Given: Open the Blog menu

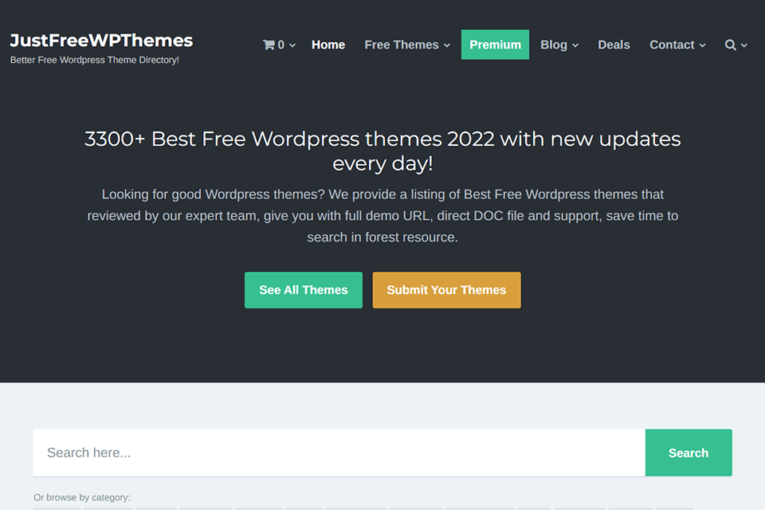Looking at the screenshot, I should [554, 45].
